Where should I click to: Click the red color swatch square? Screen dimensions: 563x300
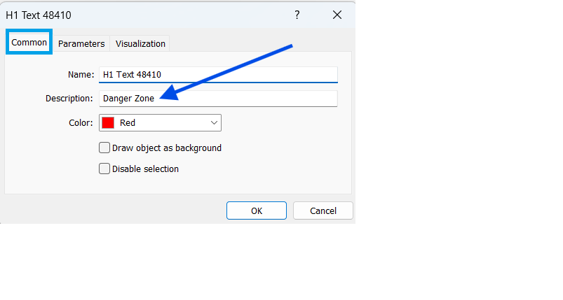(x=108, y=123)
